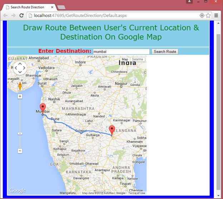The image size is (223, 199).
Task: Open the Terms of Use link
Action: pyautogui.click(x=137, y=193)
